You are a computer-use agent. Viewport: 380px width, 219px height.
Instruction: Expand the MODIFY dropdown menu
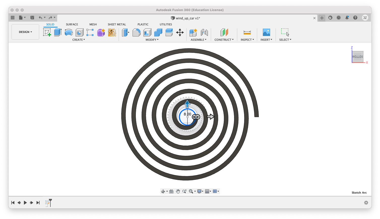point(152,40)
